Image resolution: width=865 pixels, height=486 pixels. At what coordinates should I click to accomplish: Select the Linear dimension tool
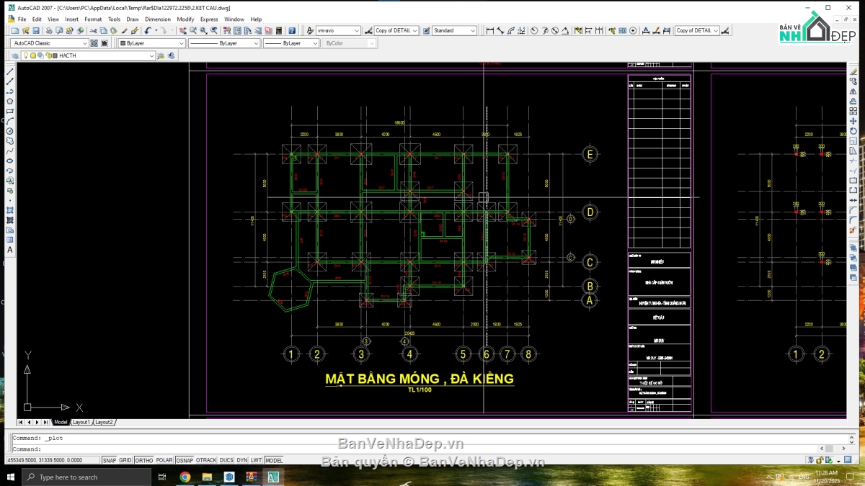click(x=491, y=31)
